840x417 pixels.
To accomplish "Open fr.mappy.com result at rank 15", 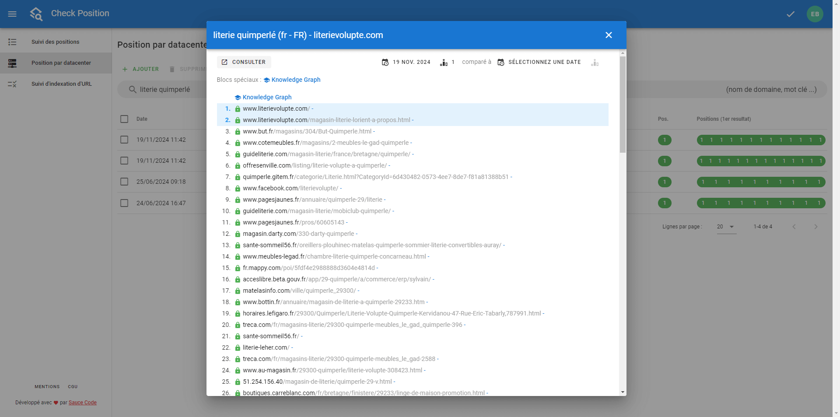I will [309, 268].
